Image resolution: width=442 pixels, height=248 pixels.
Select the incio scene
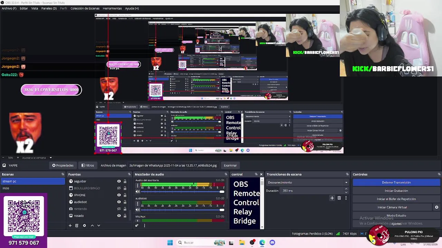click(32, 188)
